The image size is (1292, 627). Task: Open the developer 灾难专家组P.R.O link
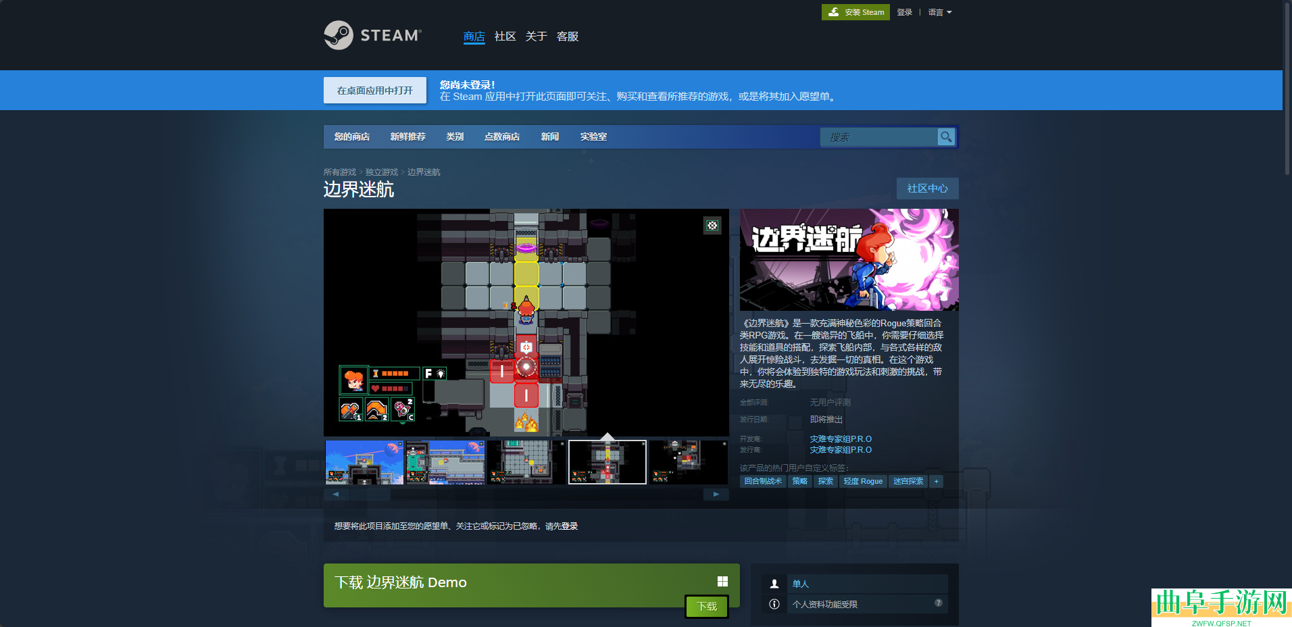841,439
